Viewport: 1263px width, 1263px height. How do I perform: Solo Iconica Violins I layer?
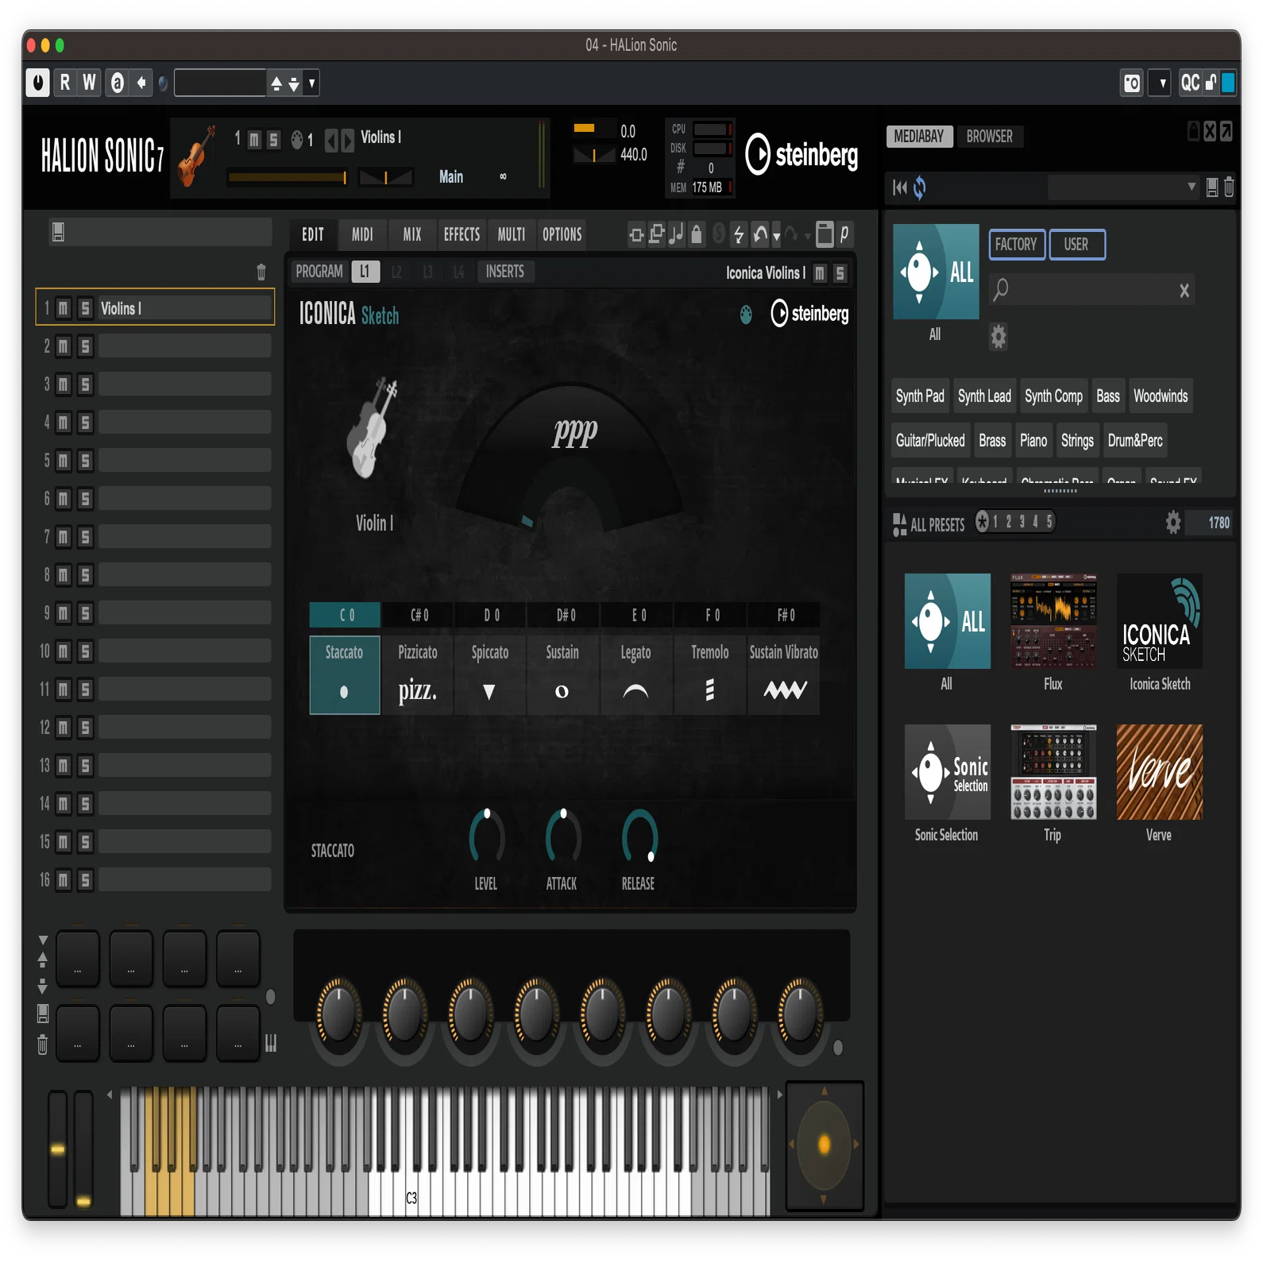[840, 273]
